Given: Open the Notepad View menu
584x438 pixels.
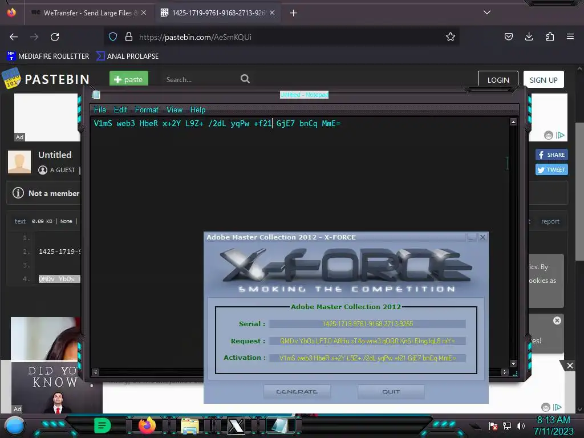Looking at the screenshot, I should coord(175,110).
